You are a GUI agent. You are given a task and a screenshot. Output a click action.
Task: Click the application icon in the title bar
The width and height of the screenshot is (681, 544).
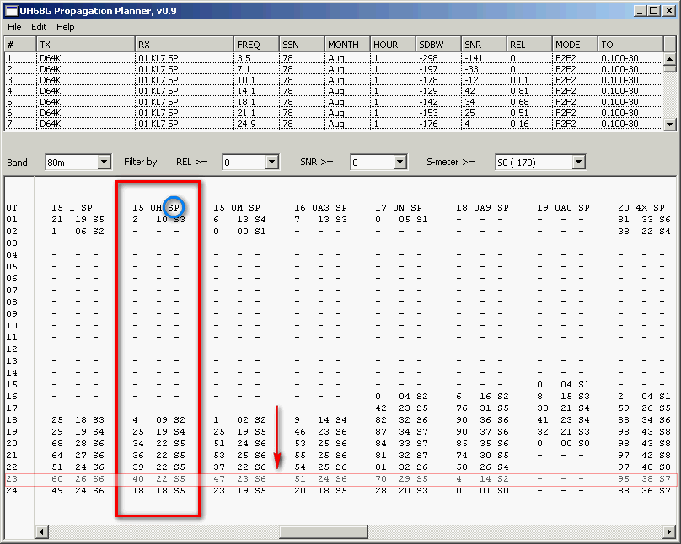[11, 11]
